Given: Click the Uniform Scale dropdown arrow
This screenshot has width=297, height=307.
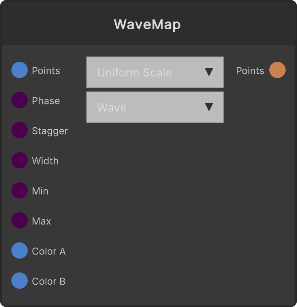Looking at the screenshot, I should (x=209, y=72).
